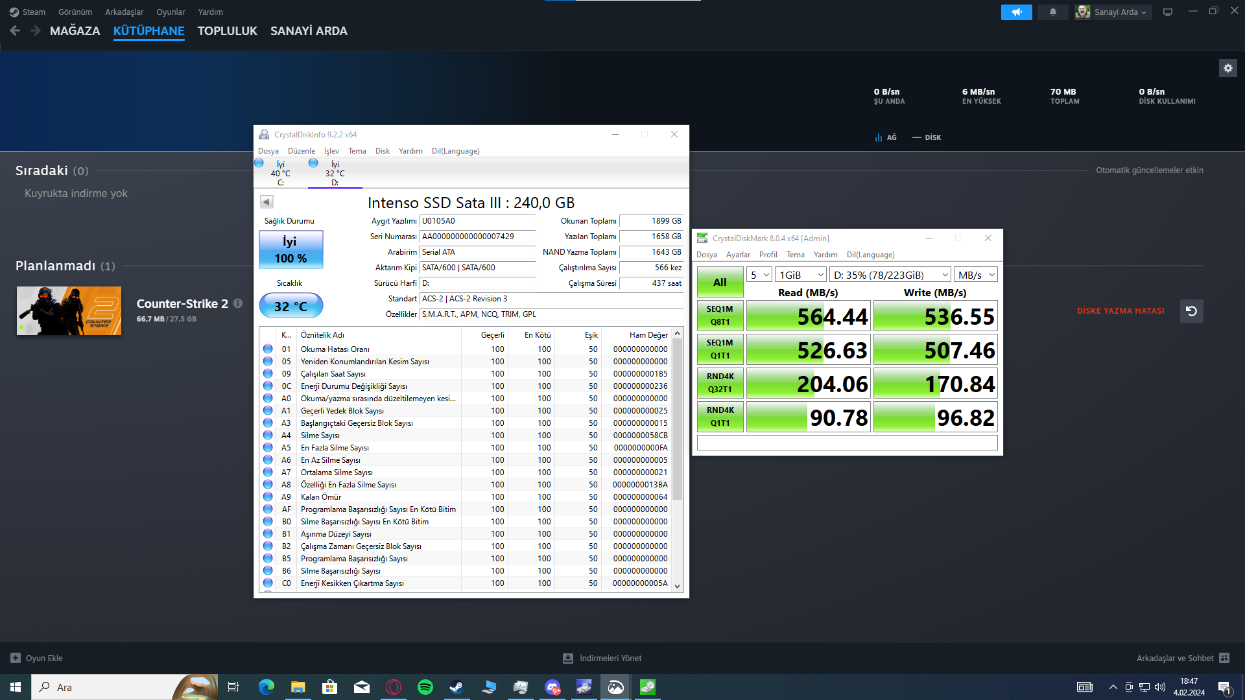Click the previous disk arrow in CrystalDiskInfo
The width and height of the screenshot is (1245, 700).
pyautogui.click(x=266, y=202)
